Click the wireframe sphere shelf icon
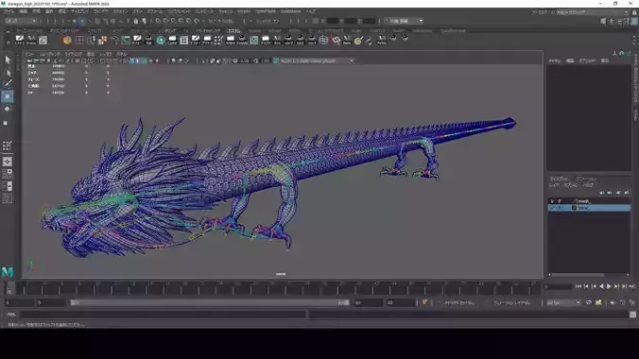Viewport: 639px width, 359px height. point(323,40)
